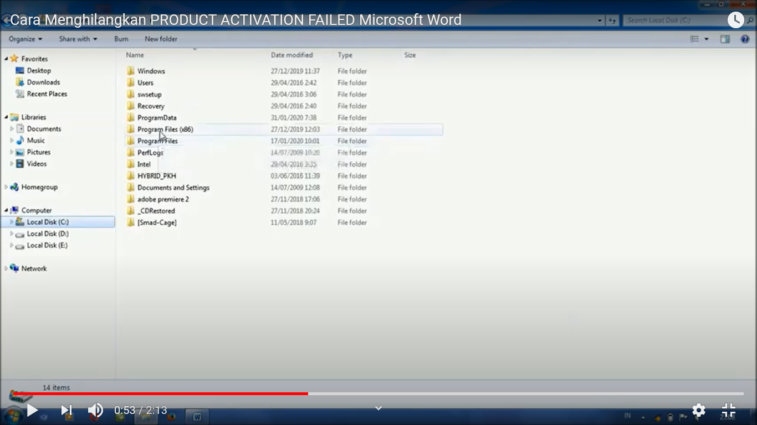
Task: Open the Organize menu
Action: coord(25,39)
